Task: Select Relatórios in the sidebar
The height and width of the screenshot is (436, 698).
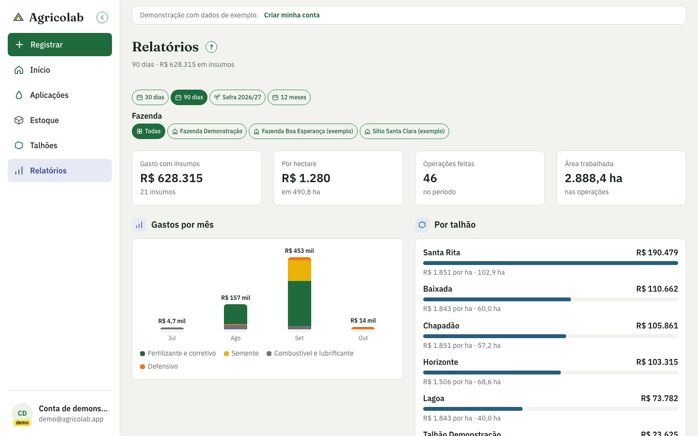Action: (x=60, y=171)
